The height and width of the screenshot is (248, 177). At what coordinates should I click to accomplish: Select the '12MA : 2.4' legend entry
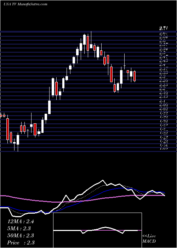21,221
